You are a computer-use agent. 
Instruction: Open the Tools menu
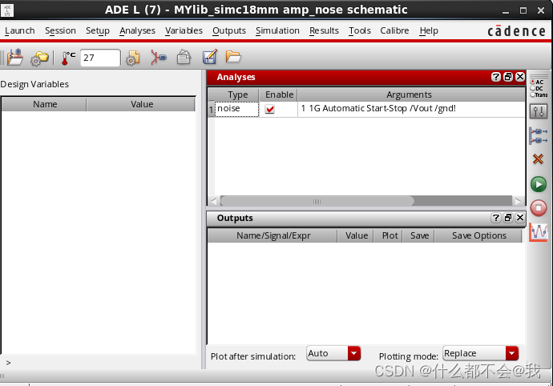(x=360, y=30)
